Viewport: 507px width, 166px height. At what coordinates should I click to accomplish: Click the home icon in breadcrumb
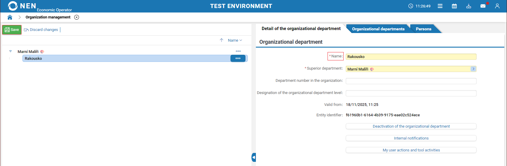tap(10, 17)
